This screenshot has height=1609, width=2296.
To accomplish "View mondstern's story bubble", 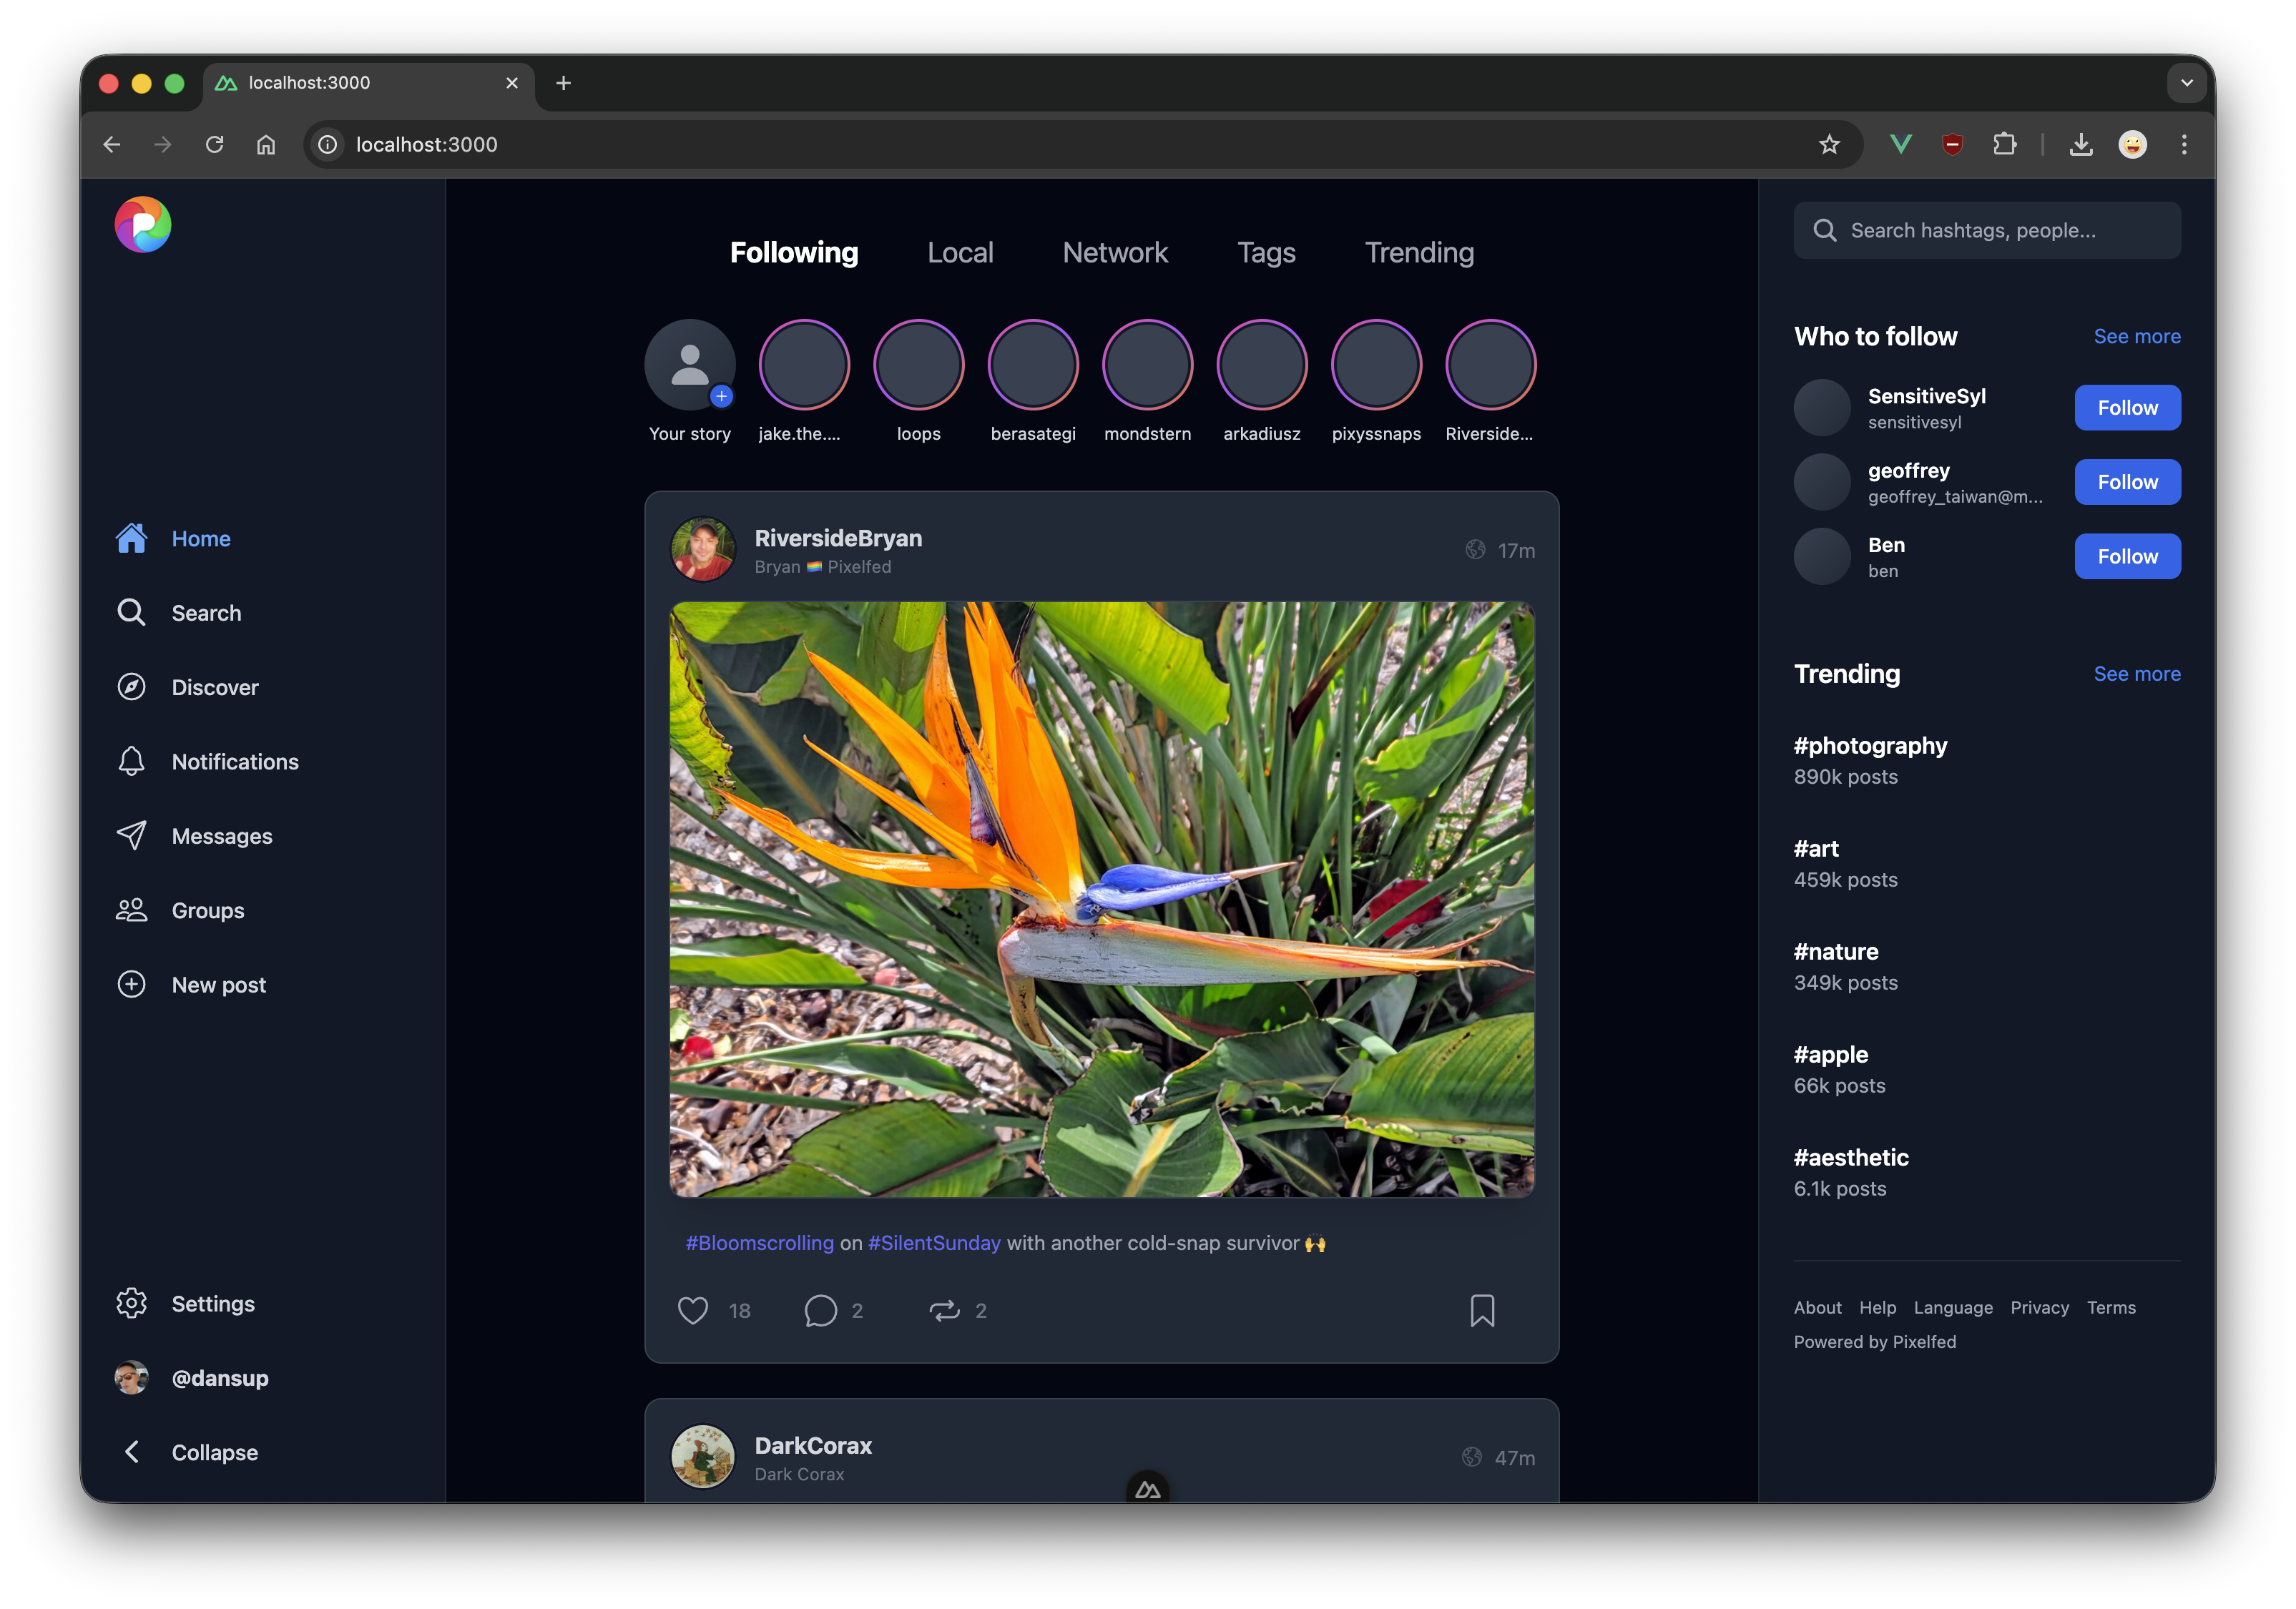I will pos(1147,365).
